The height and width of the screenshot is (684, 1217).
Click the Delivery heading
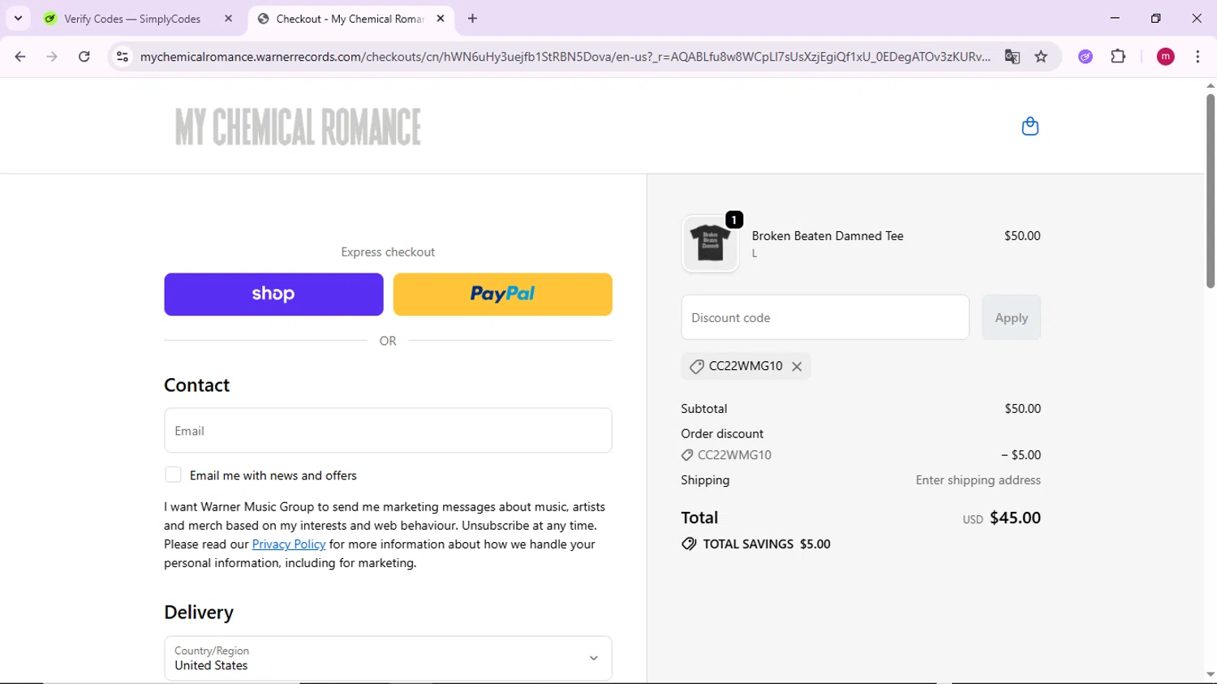tap(199, 613)
